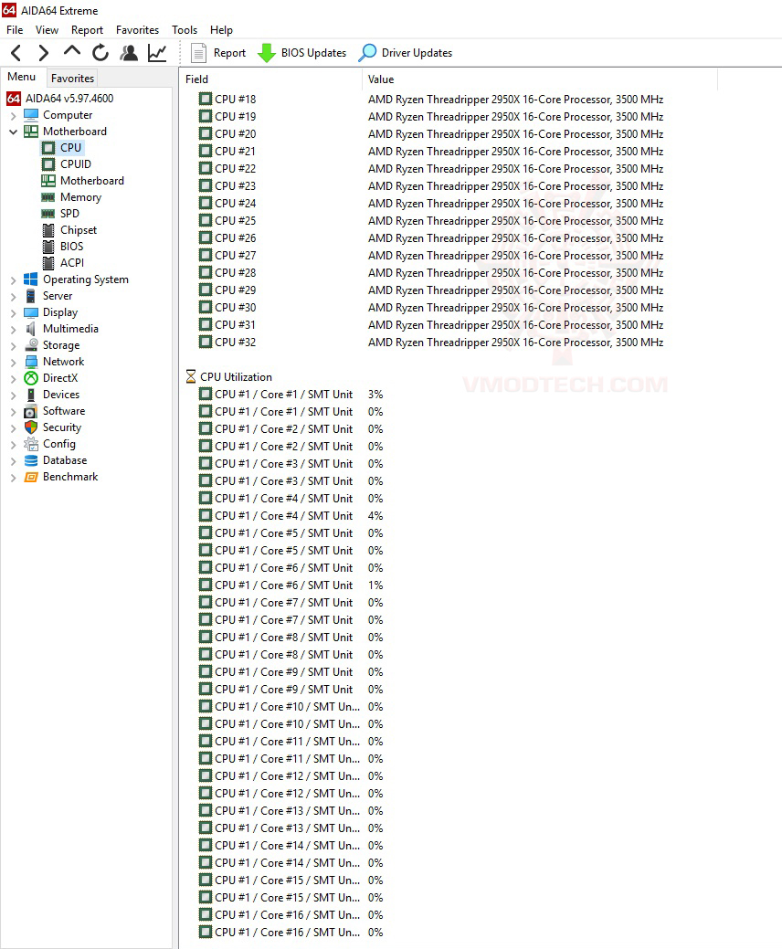This screenshot has width=782, height=949.
Task: Click the green BIOS Updates arrow icon
Action: (267, 53)
